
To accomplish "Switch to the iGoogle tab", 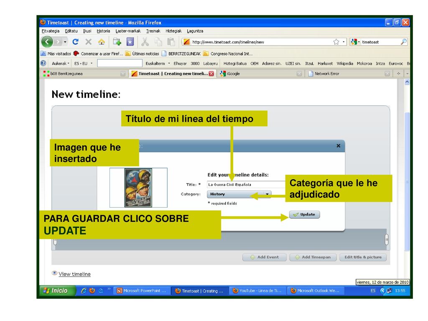I will [261, 74].
